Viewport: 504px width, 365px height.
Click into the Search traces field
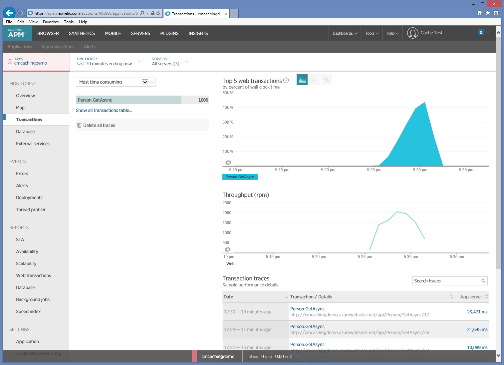(446, 281)
